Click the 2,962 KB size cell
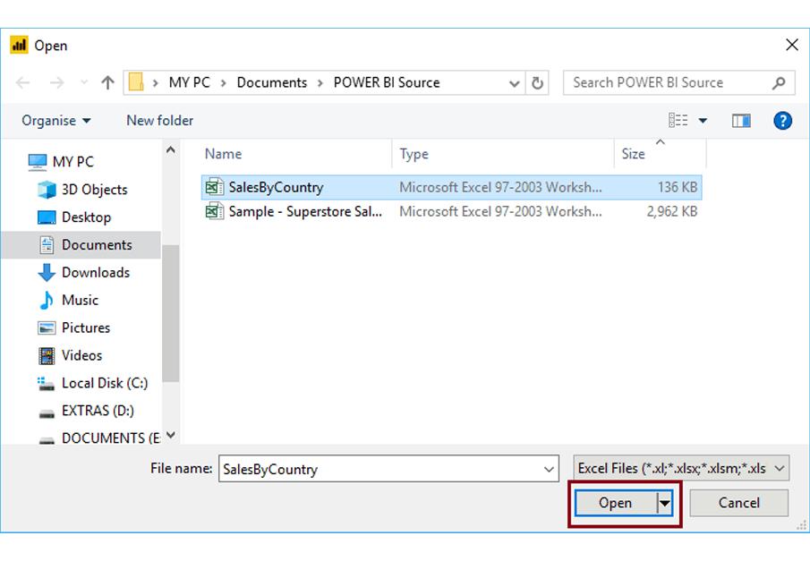The width and height of the screenshot is (810, 561). pyautogui.click(x=672, y=211)
